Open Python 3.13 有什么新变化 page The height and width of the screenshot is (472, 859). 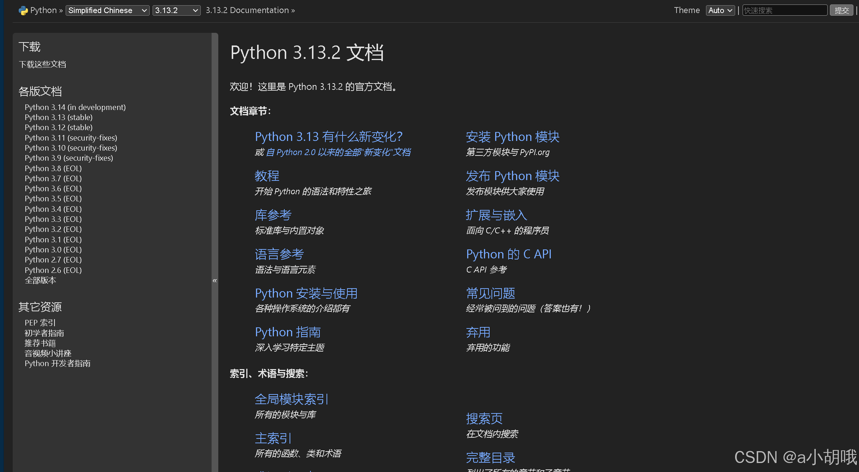[328, 137]
